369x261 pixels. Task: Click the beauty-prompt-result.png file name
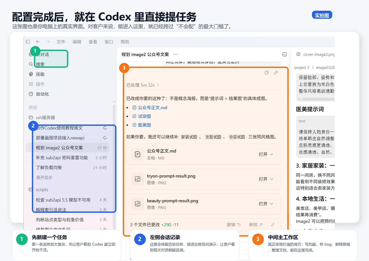(x=172, y=201)
